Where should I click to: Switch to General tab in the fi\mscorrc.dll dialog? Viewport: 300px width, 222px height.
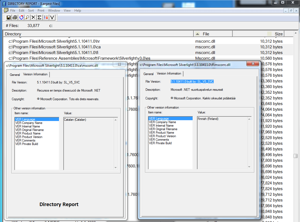(x=149, y=74)
